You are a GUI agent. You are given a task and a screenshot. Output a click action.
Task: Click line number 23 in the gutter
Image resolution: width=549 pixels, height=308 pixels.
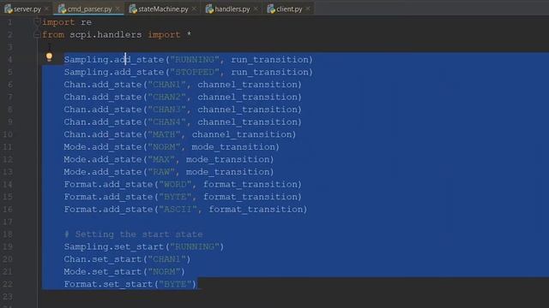[8, 297]
